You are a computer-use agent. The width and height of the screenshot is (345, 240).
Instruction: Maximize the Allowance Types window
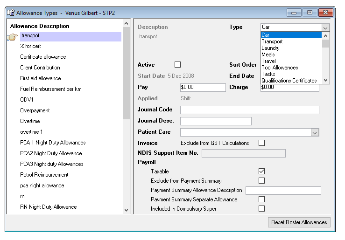pos(310,13)
